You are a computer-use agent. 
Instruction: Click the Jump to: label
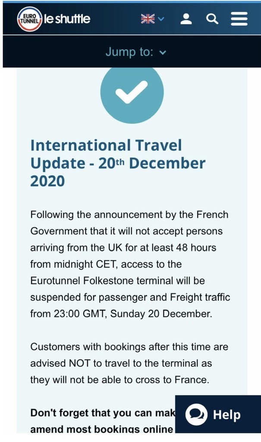click(130, 52)
